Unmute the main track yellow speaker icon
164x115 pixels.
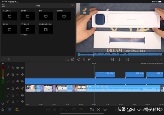pos(22,88)
